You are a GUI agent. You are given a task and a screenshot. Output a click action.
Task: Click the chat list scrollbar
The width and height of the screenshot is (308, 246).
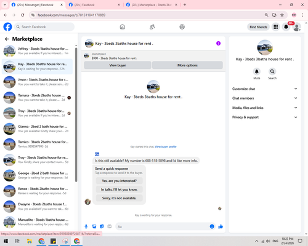(76, 115)
